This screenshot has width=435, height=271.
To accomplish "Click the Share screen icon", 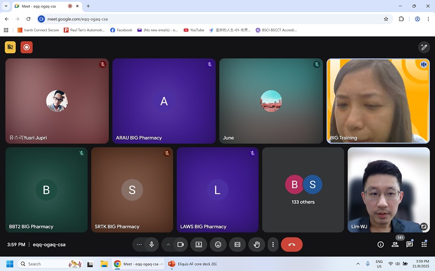I will (x=199, y=244).
